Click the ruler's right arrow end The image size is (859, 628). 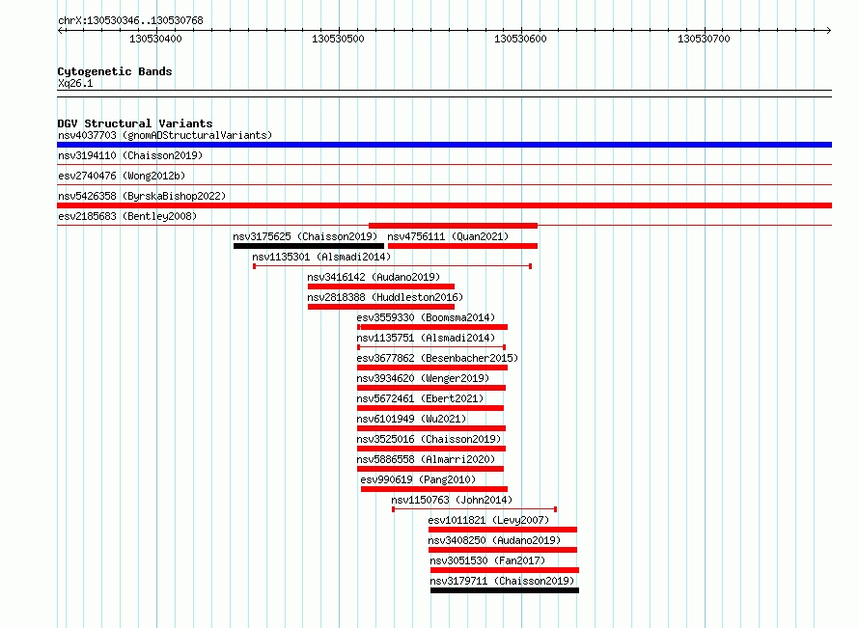tap(829, 30)
